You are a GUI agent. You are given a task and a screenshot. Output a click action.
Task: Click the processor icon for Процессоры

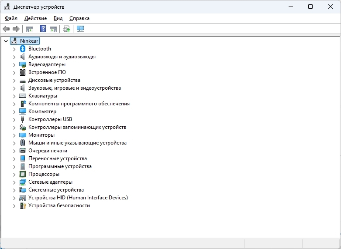click(x=23, y=174)
